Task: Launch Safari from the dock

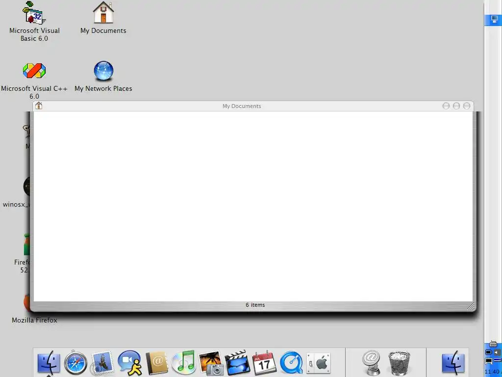Action: tap(75, 363)
